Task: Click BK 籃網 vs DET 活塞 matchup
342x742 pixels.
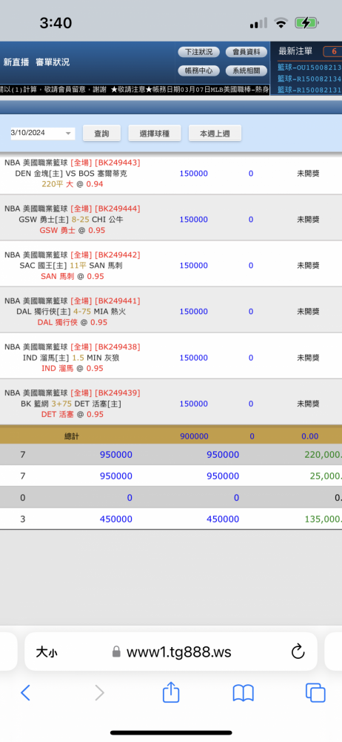Action: click(71, 404)
